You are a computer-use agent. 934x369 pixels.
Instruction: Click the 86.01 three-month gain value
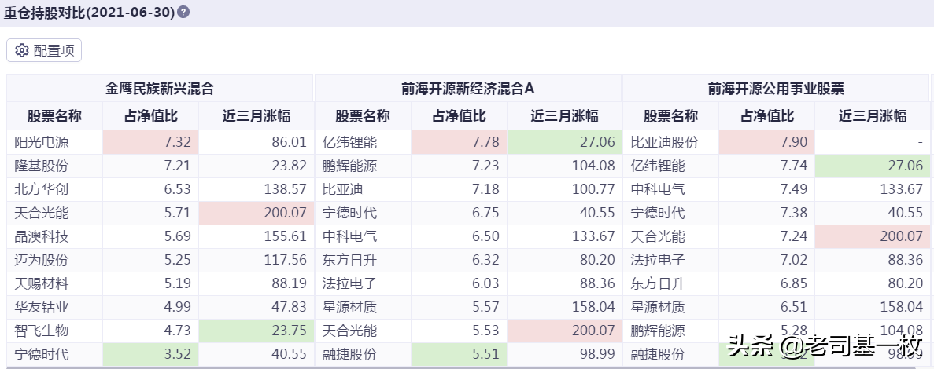click(x=288, y=143)
